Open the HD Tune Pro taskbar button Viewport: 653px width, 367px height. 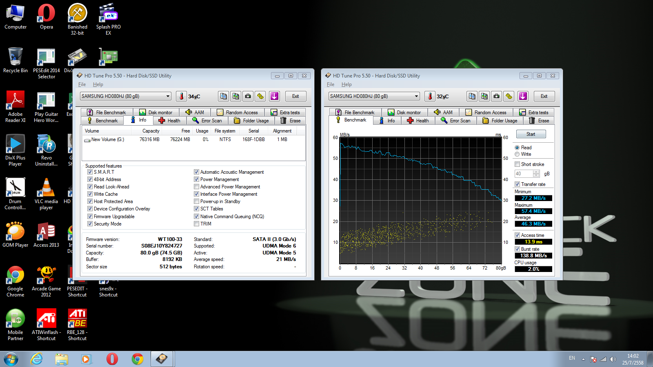pyautogui.click(x=162, y=359)
